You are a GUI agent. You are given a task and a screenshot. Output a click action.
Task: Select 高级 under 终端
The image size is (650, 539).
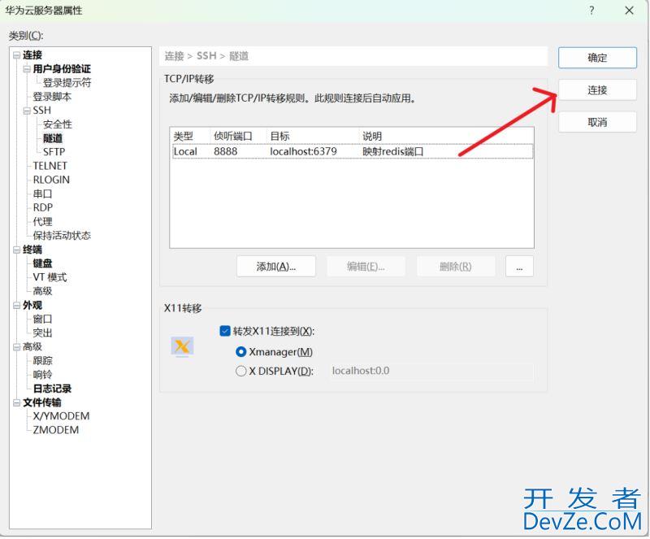coord(42,291)
